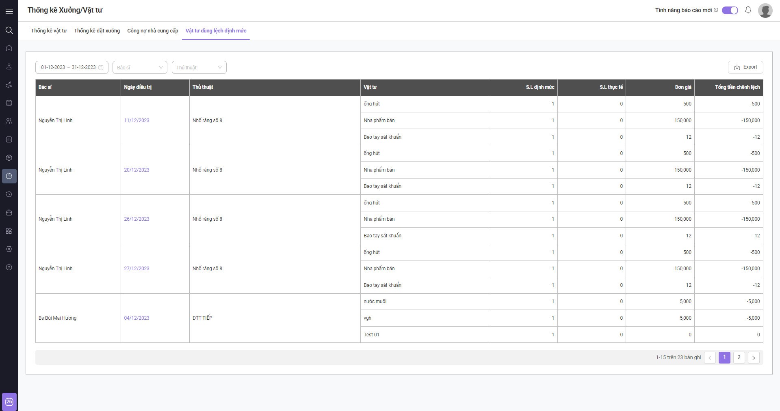This screenshot has width=780, height=411.
Task: Open the settings gear in sidebar
Action: pyautogui.click(x=9, y=249)
